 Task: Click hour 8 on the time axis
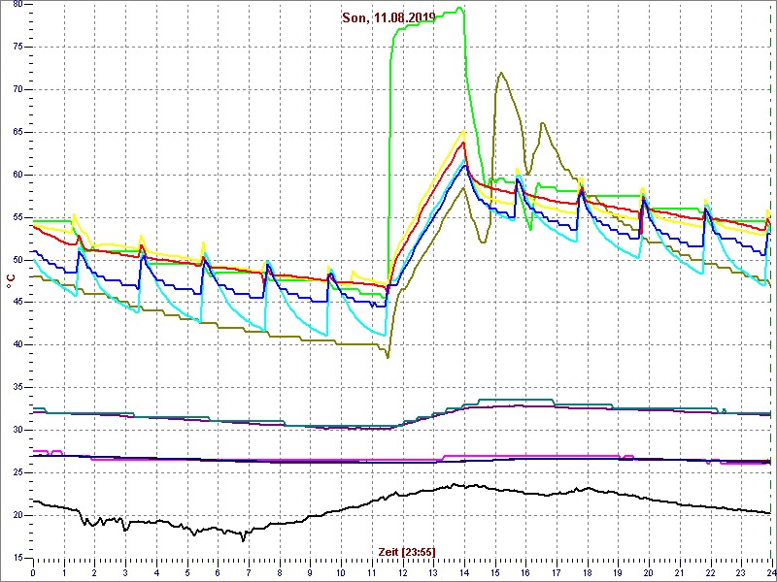pyautogui.click(x=280, y=573)
